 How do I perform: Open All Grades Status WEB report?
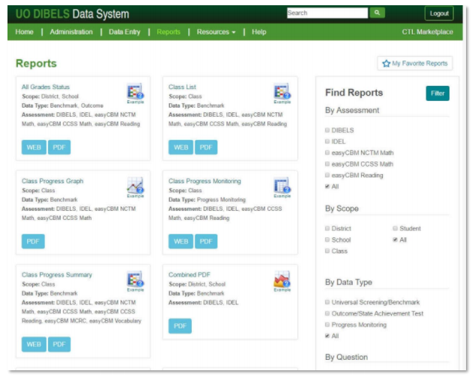34,147
